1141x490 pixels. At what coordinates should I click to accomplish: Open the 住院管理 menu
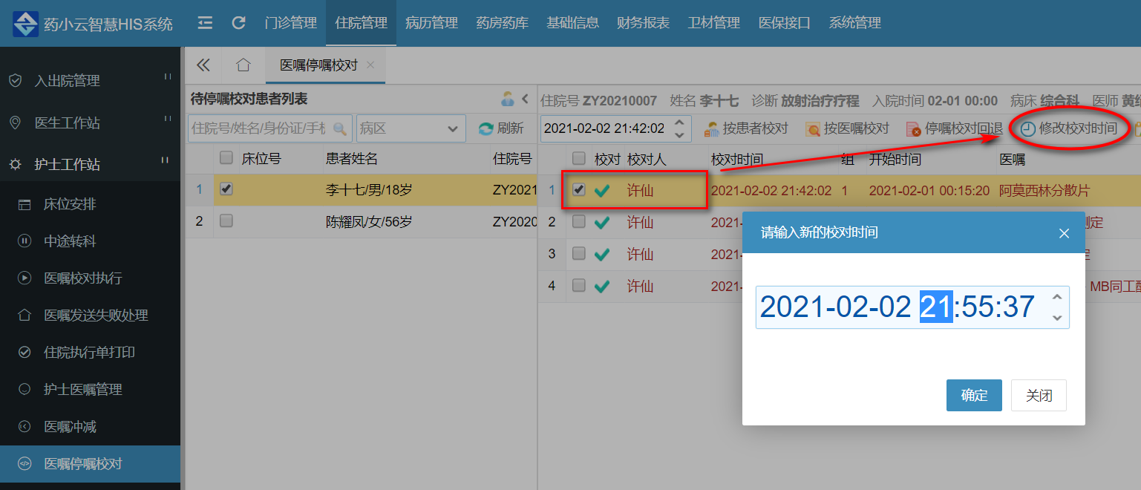[x=361, y=23]
